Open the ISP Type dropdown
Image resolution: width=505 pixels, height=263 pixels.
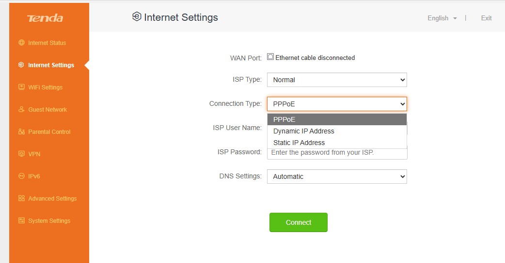pyautogui.click(x=337, y=80)
